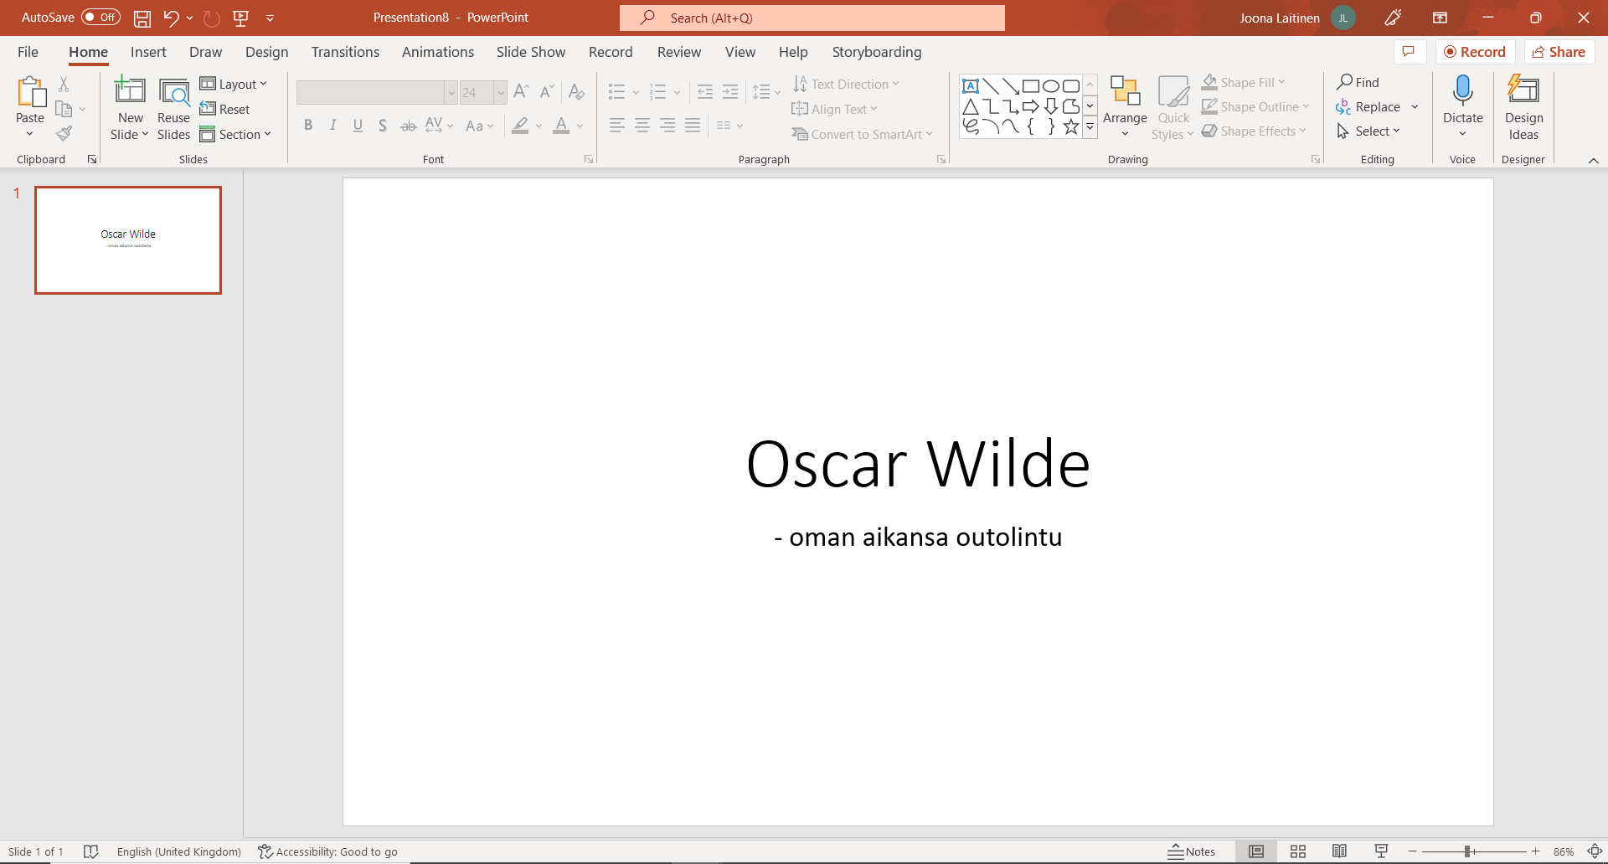This screenshot has width=1608, height=864.
Task: Switch to the Design ribbon tab
Action: (x=266, y=52)
